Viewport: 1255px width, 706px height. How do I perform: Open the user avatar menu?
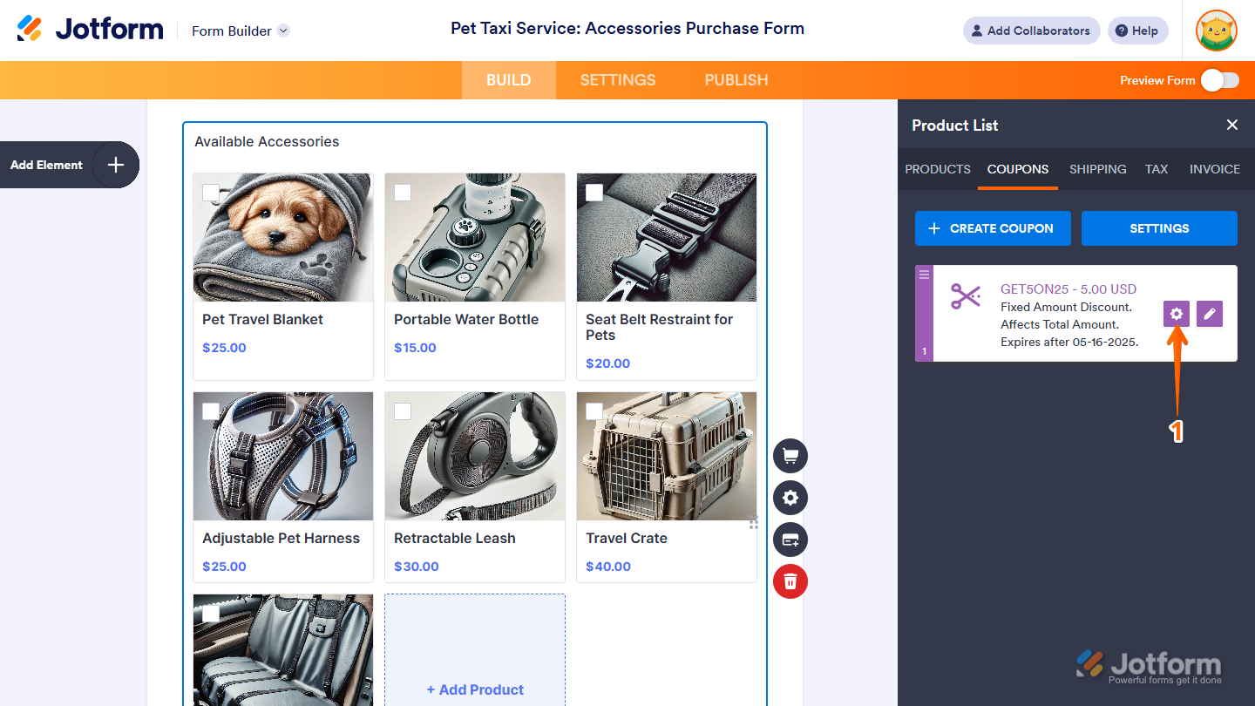tap(1216, 31)
